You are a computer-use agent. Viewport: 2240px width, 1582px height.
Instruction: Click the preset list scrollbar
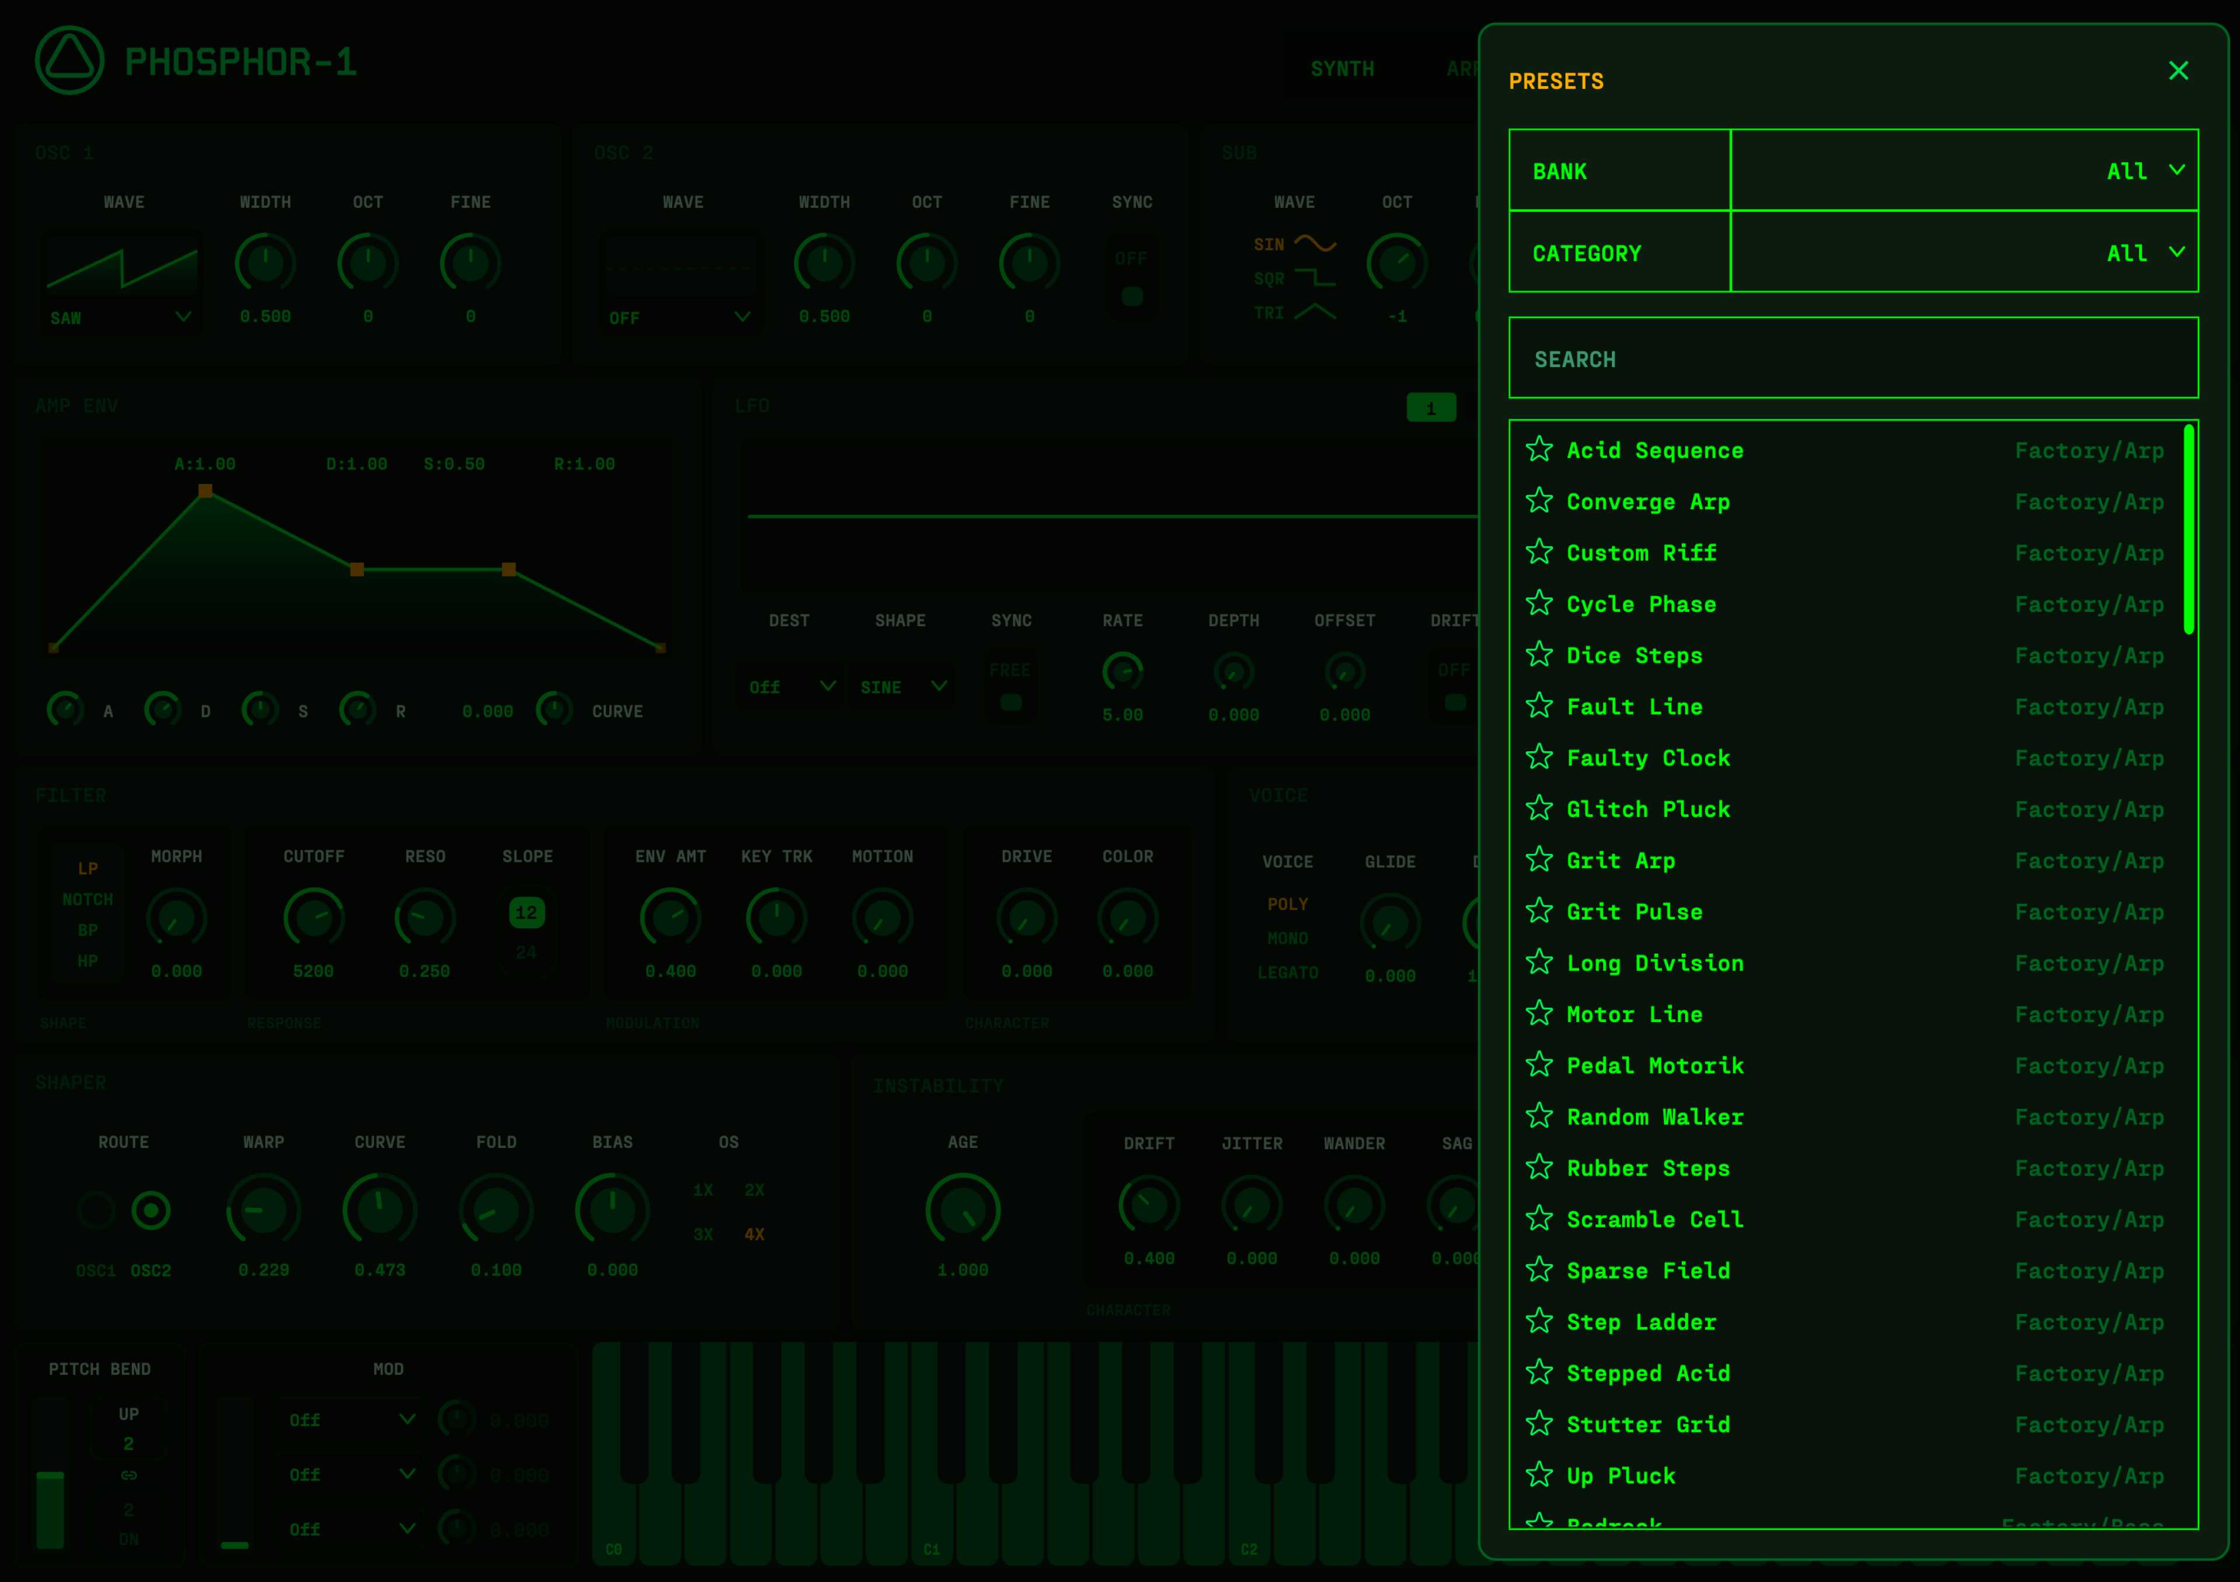coord(2188,530)
